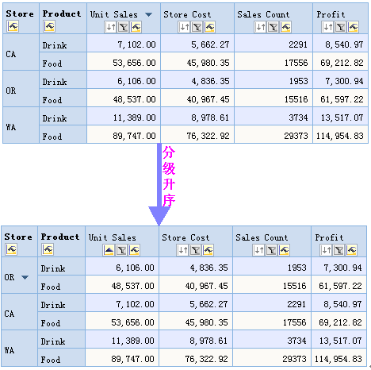Click sort icon under bottom Profit column
Image resolution: width=371 pixels, height=370 pixels.
[326, 250]
